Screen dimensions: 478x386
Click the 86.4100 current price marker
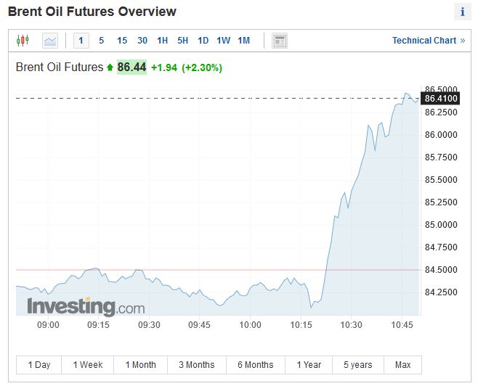(441, 98)
